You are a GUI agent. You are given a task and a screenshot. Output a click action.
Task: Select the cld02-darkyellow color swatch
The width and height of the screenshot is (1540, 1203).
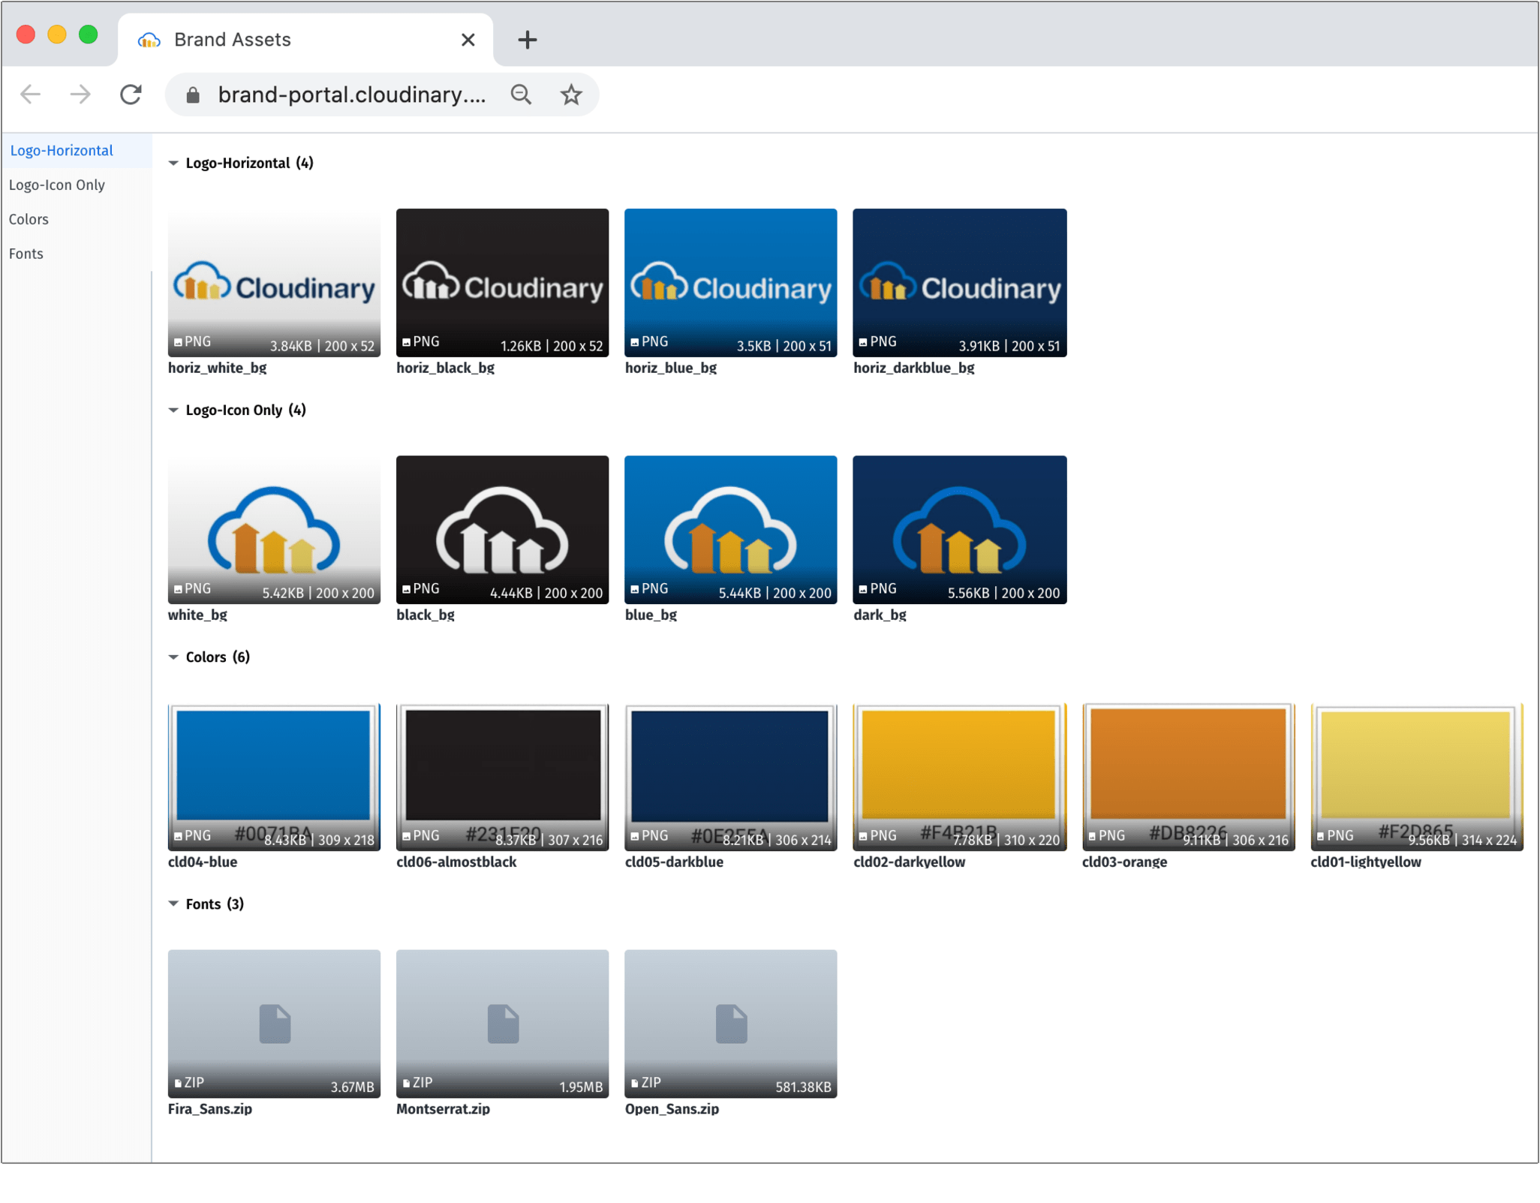point(959,776)
